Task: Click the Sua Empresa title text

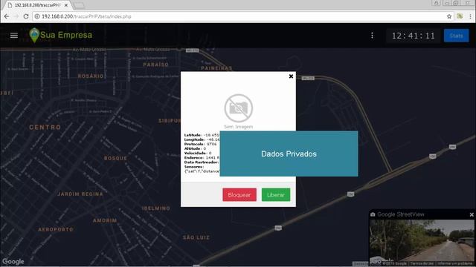Action: tap(66, 35)
